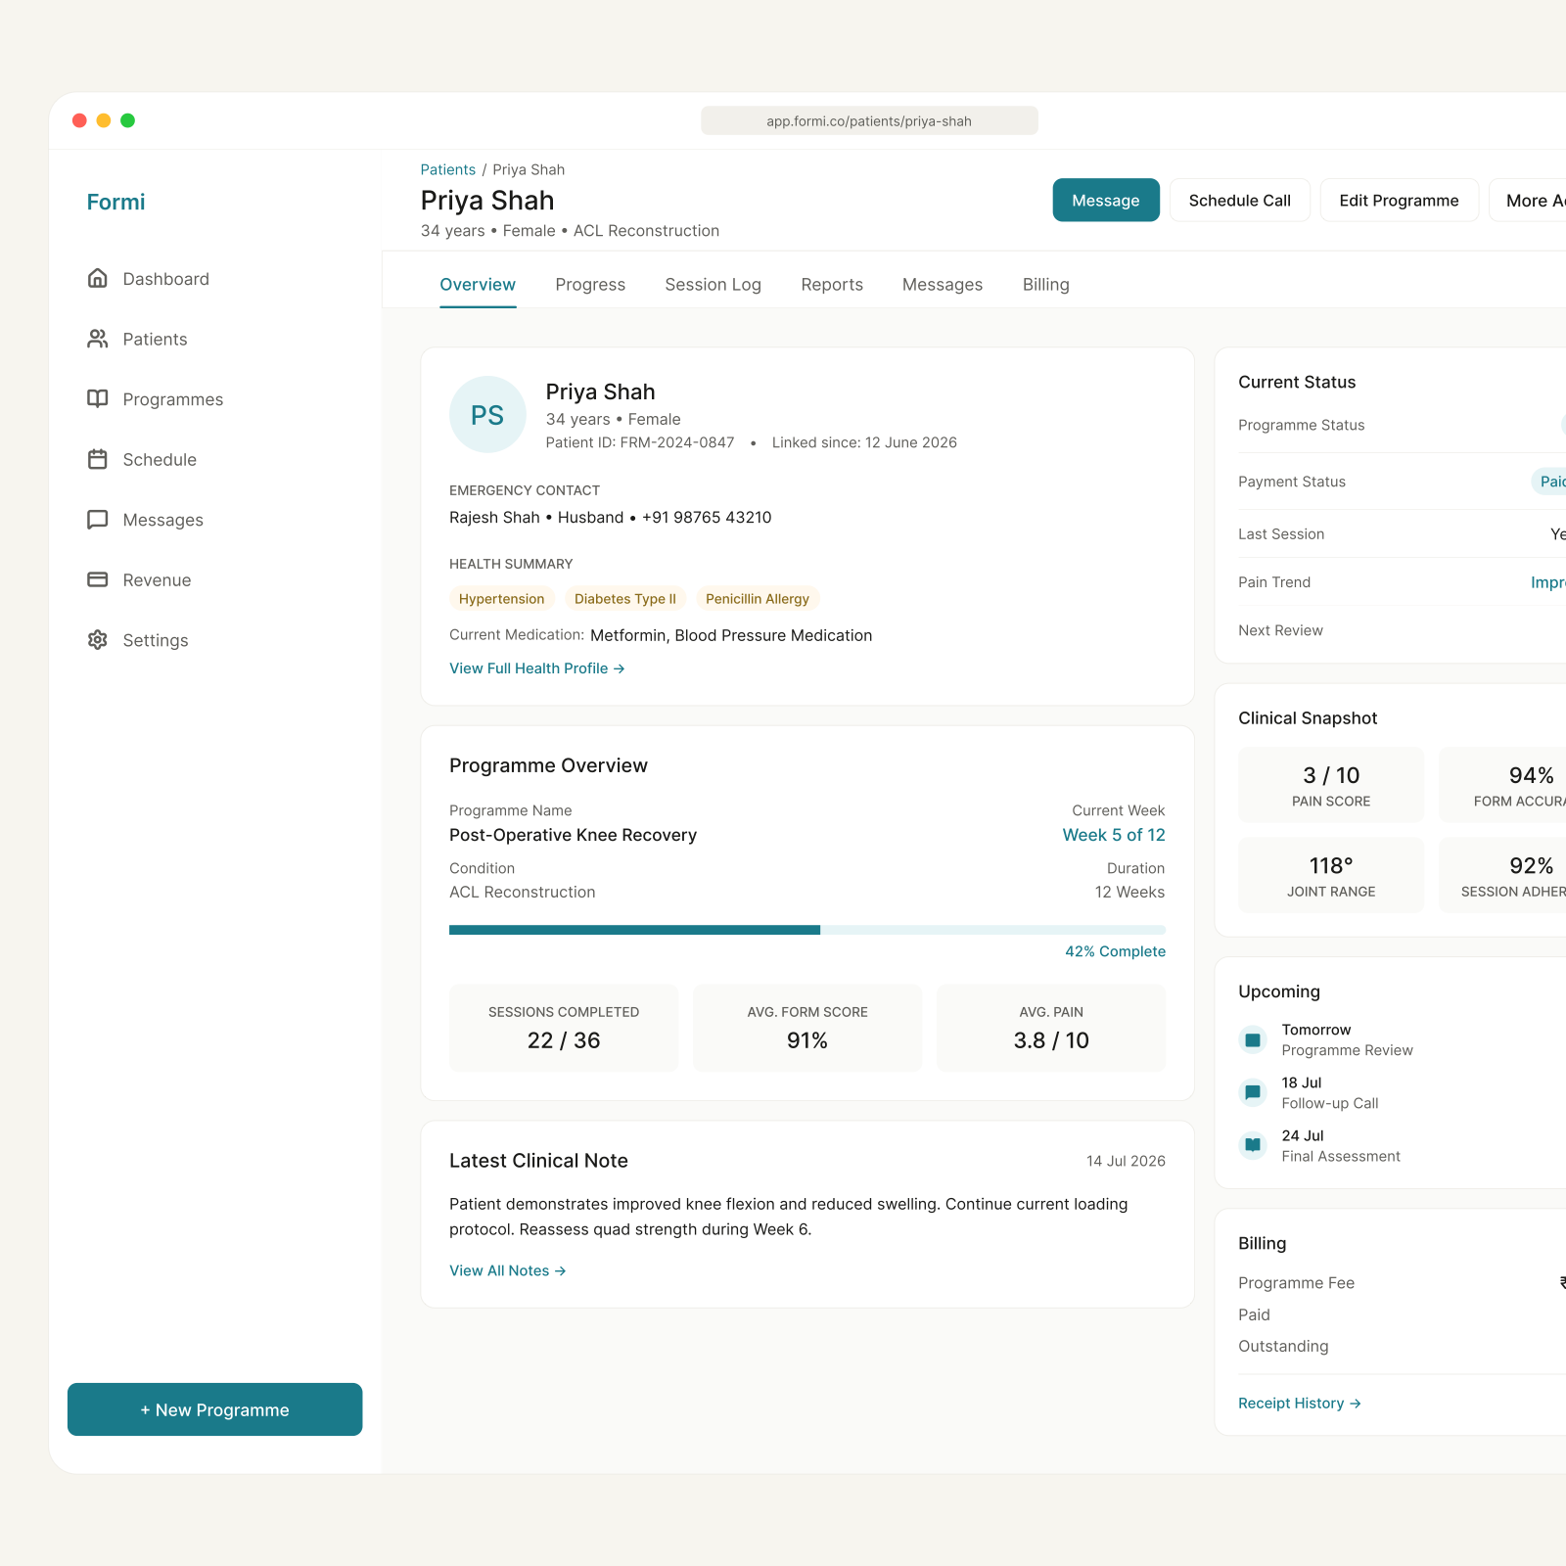The height and width of the screenshot is (1566, 1566).
Task: Click the 18 Jul Follow-up Call icon
Action: click(1253, 1092)
